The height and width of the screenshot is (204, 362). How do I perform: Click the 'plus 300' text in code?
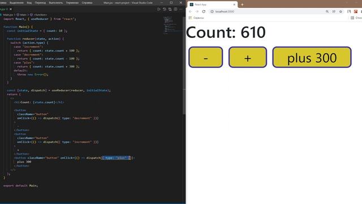(x=24, y=162)
